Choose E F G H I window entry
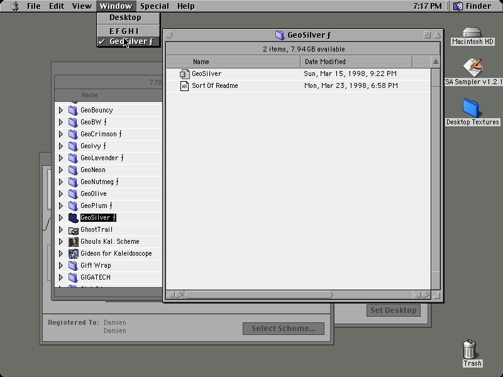The height and width of the screenshot is (377, 503). coord(128,31)
